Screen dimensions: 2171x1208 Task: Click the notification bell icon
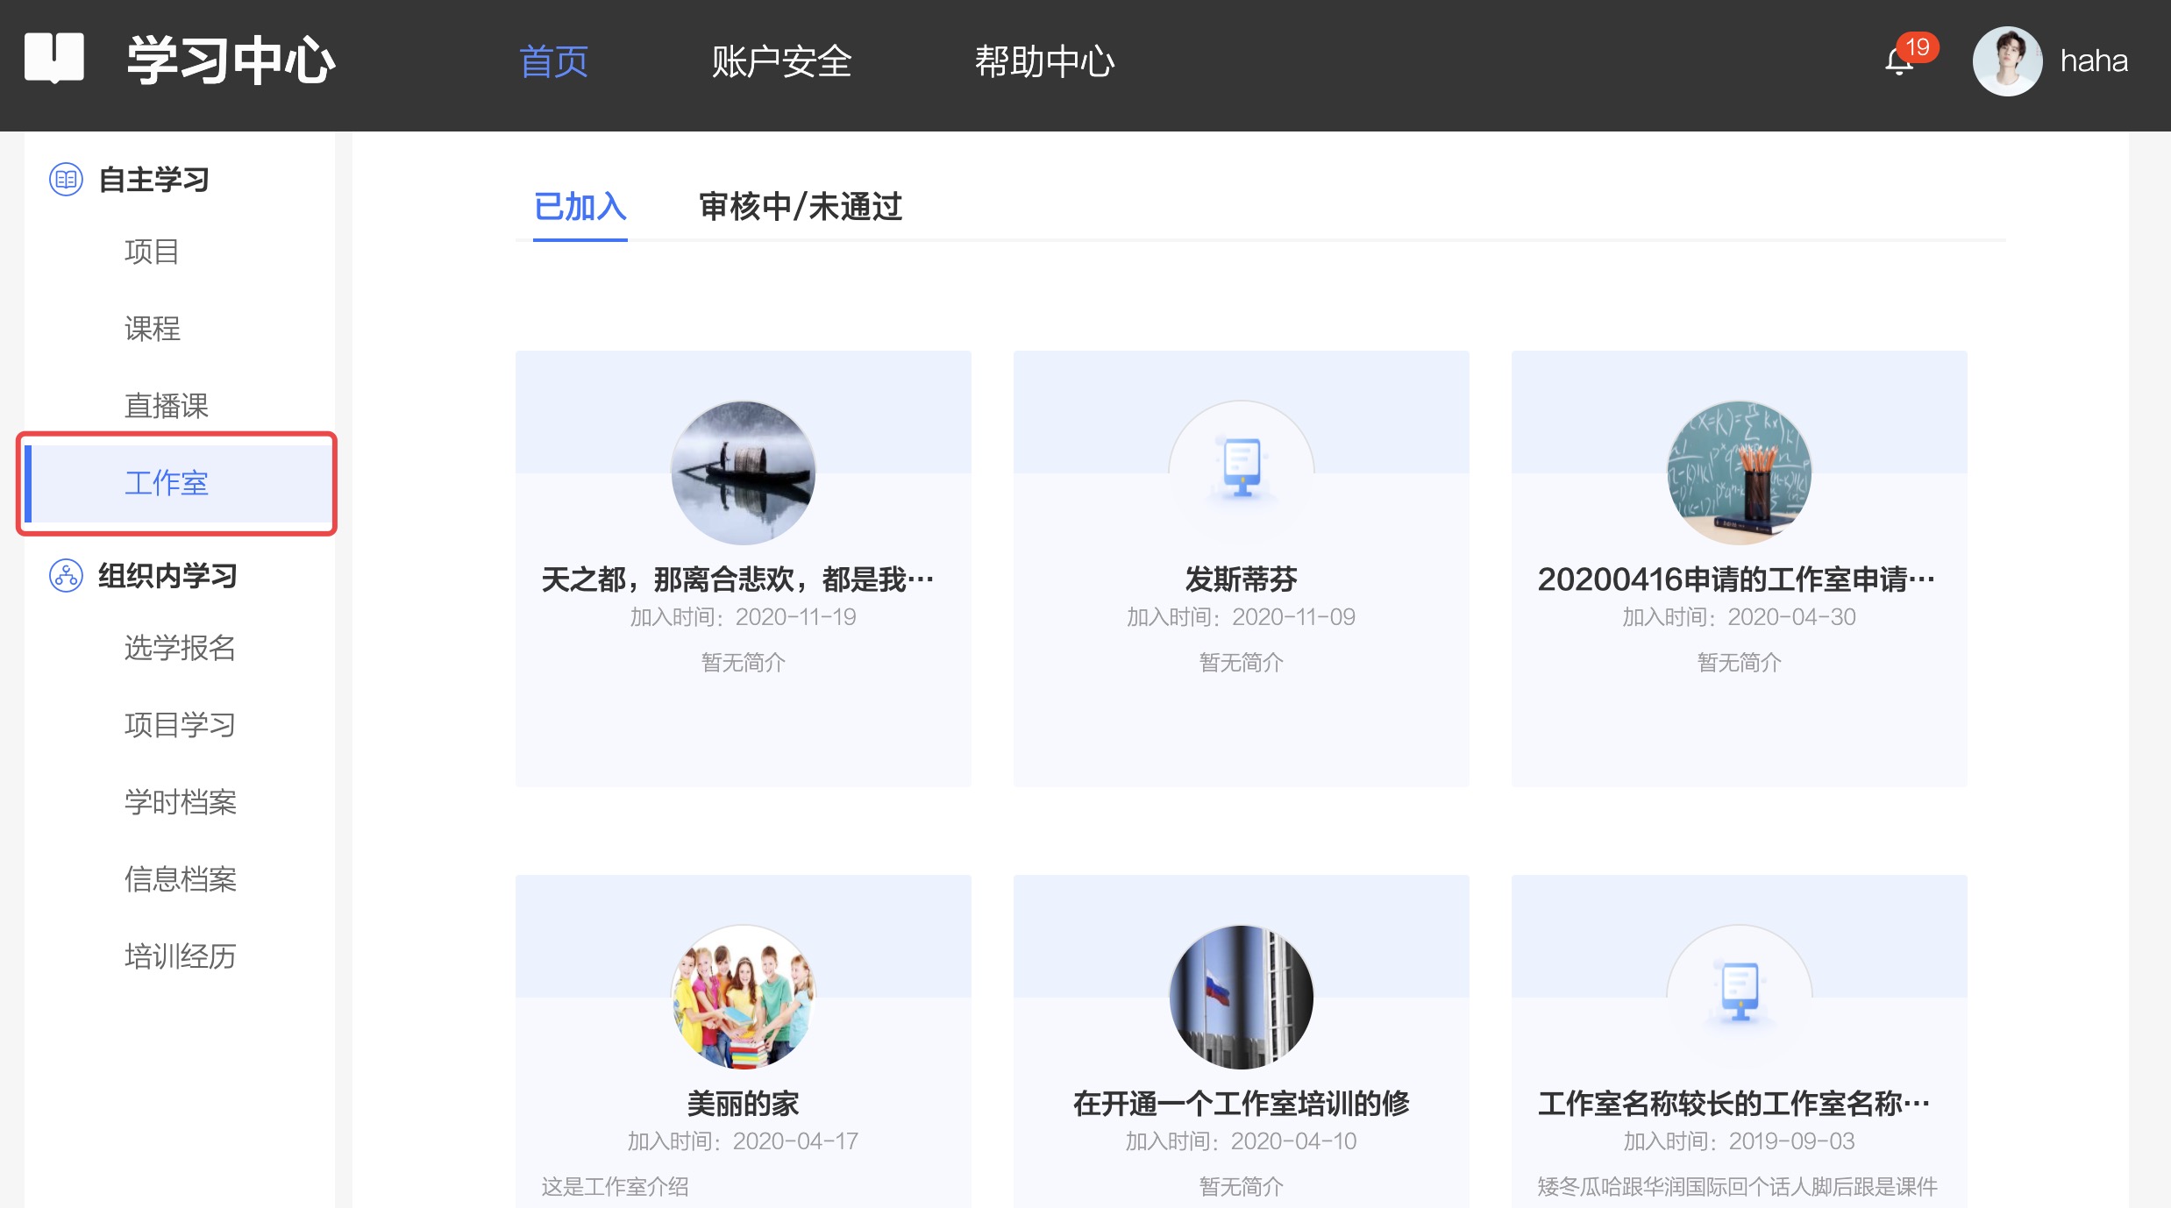(x=1899, y=61)
